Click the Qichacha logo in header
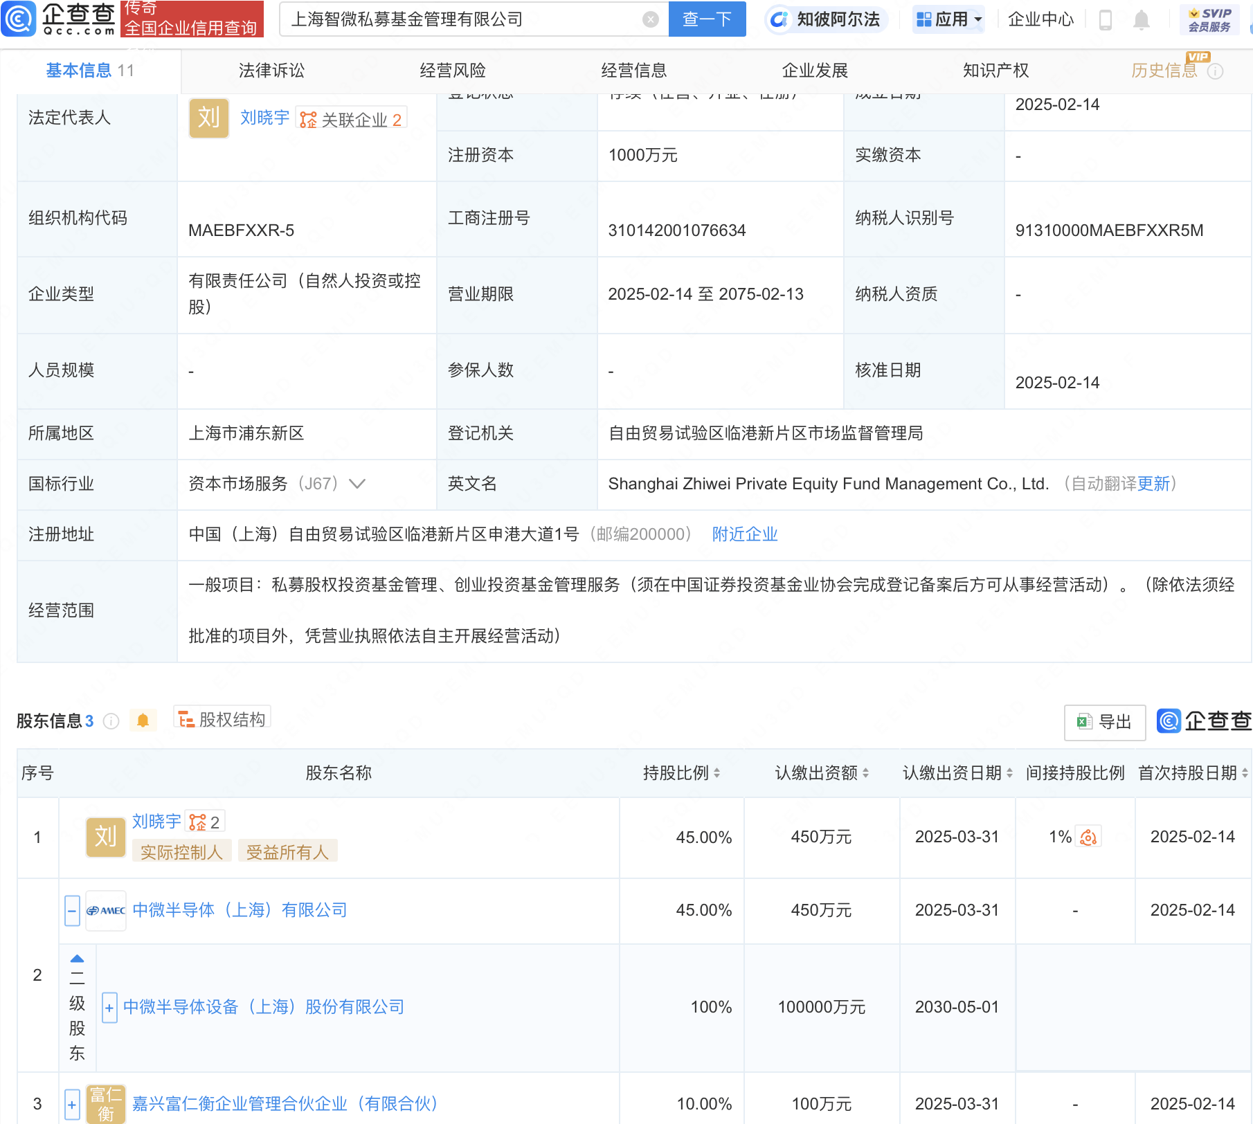Screen dimensions: 1253x1124 pos(58,19)
